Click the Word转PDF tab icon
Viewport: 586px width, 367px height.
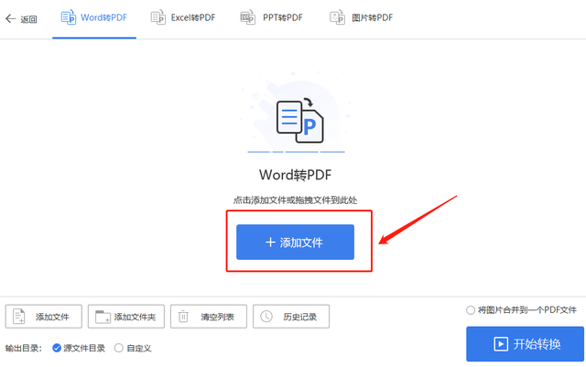(x=69, y=17)
